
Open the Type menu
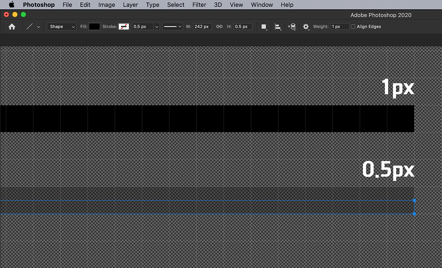153,5
